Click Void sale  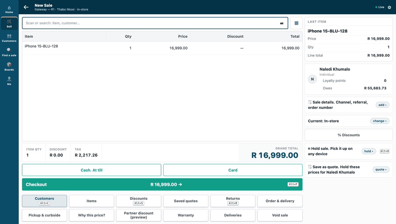point(280,215)
